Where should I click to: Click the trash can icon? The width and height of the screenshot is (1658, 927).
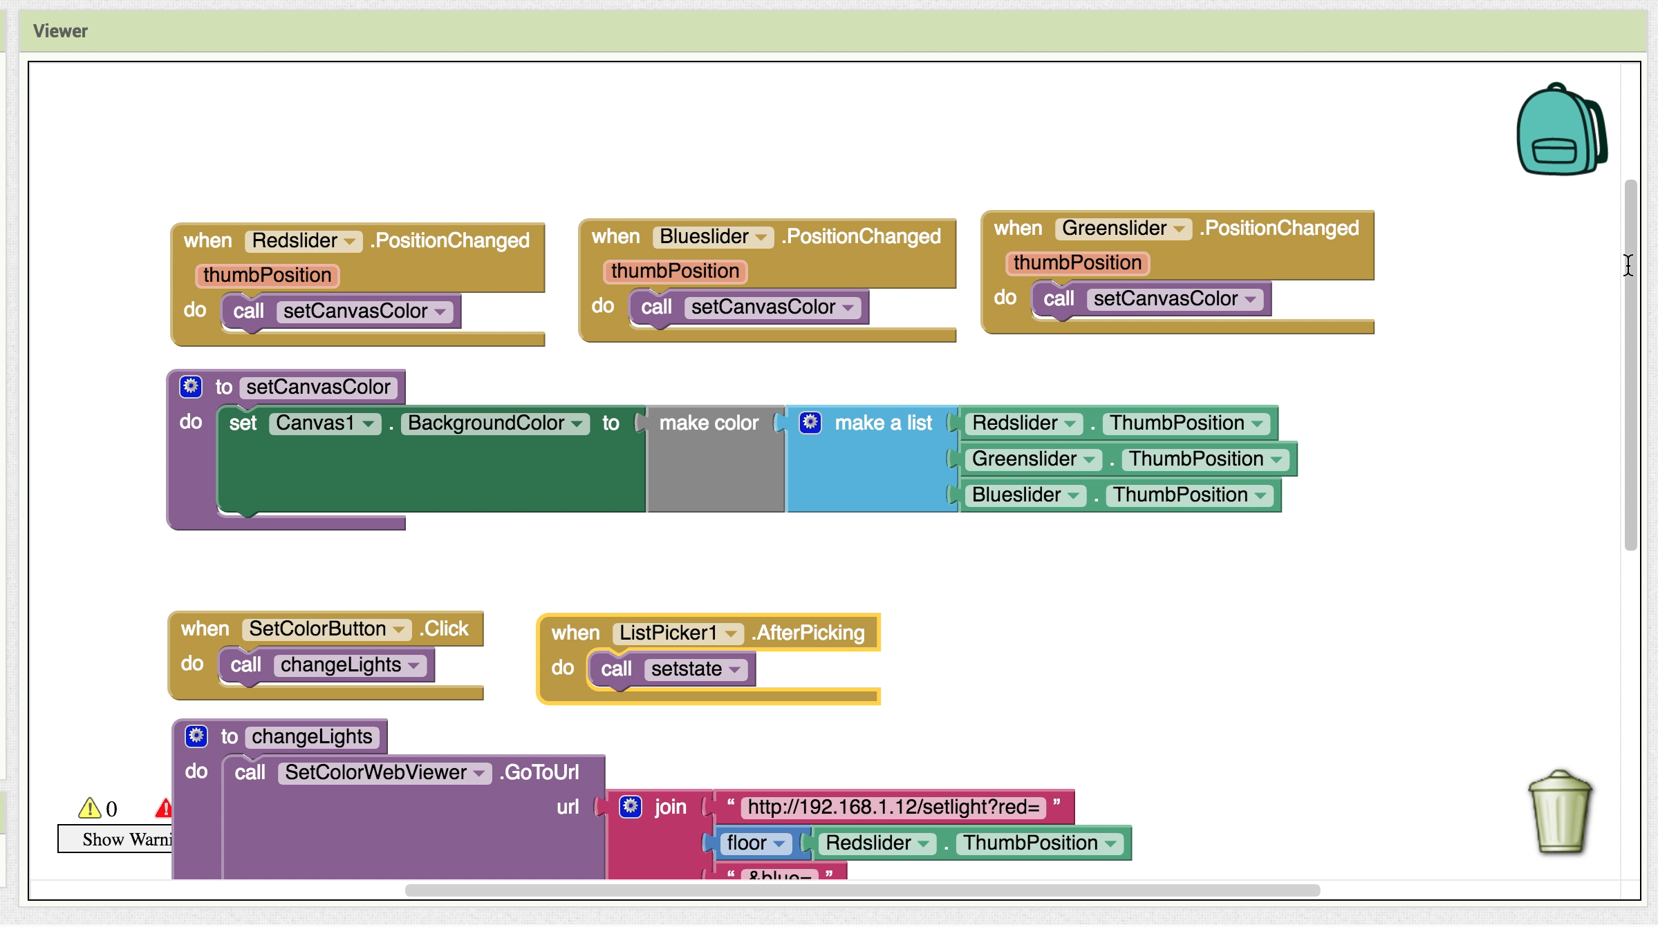pyautogui.click(x=1560, y=812)
